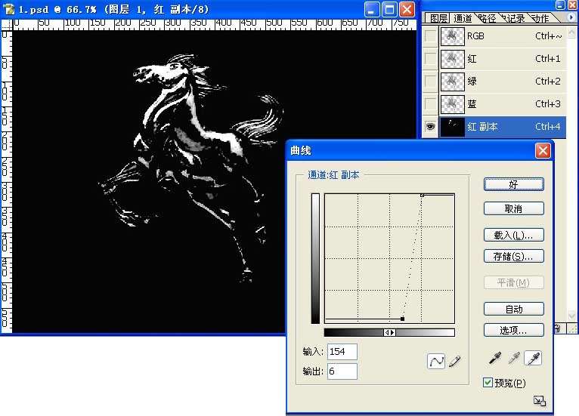Click 选项... to open curve options
The width and height of the screenshot is (579, 416).
coord(513,331)
